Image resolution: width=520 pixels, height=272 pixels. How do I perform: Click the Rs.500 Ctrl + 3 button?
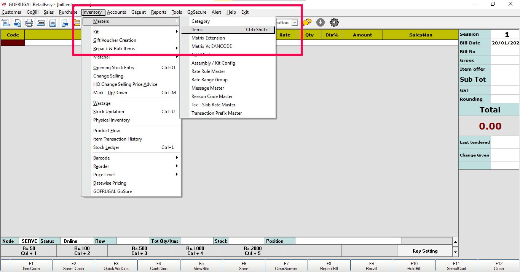click(x=139, y=251)
